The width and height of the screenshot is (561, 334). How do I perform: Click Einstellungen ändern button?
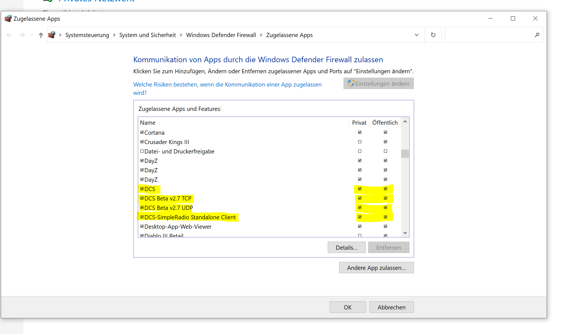(379, 84)
